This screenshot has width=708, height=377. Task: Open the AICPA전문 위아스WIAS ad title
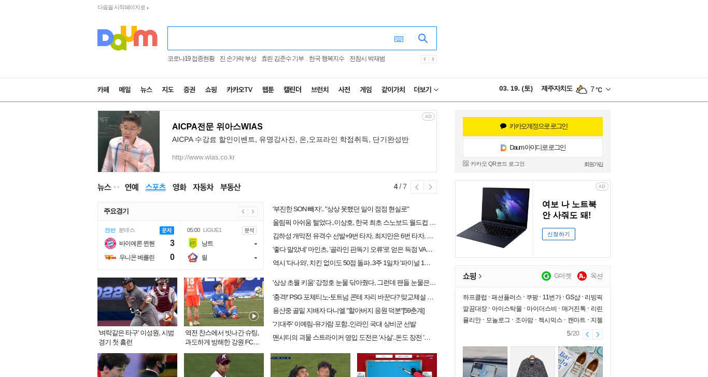[217, 126]
